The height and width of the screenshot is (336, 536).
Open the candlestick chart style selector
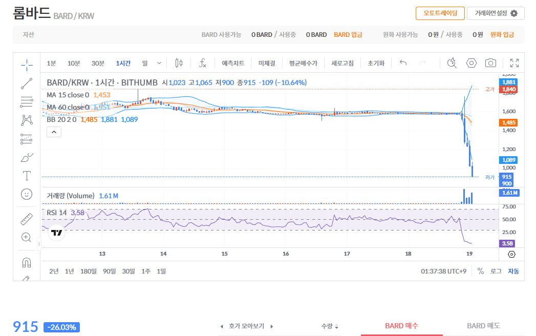click(x=179, y=63)
